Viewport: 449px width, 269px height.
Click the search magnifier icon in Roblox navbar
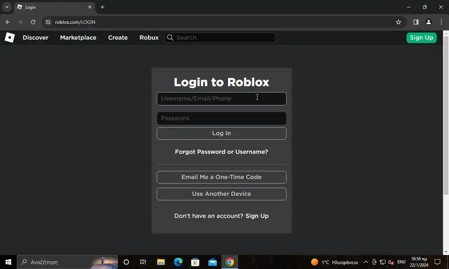(170, 37)
